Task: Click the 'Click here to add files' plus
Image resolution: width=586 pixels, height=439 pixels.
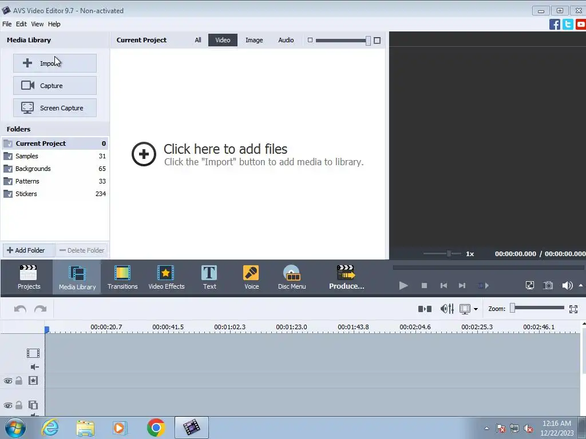Action: 144,154
